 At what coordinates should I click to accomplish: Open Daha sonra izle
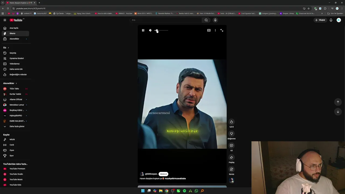point(15,69)
